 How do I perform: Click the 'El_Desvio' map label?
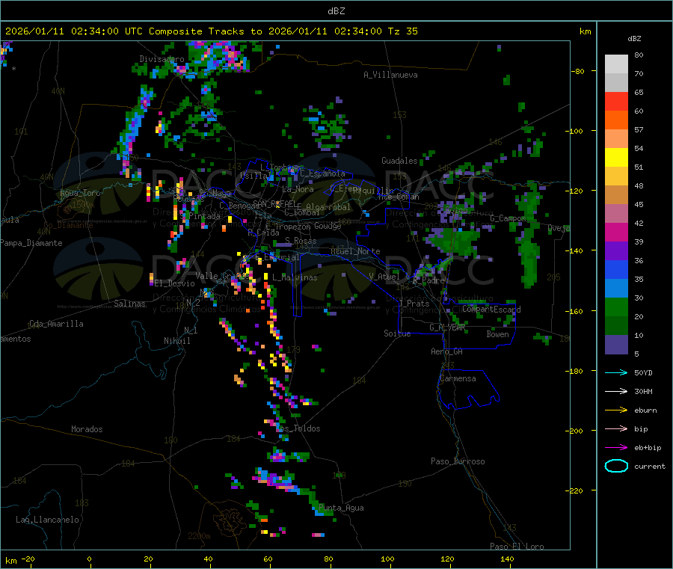pyautogui.click(x=175, y=283)
